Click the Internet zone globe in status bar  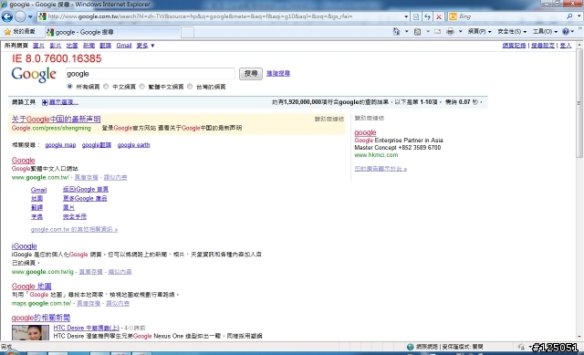point(411,347)
